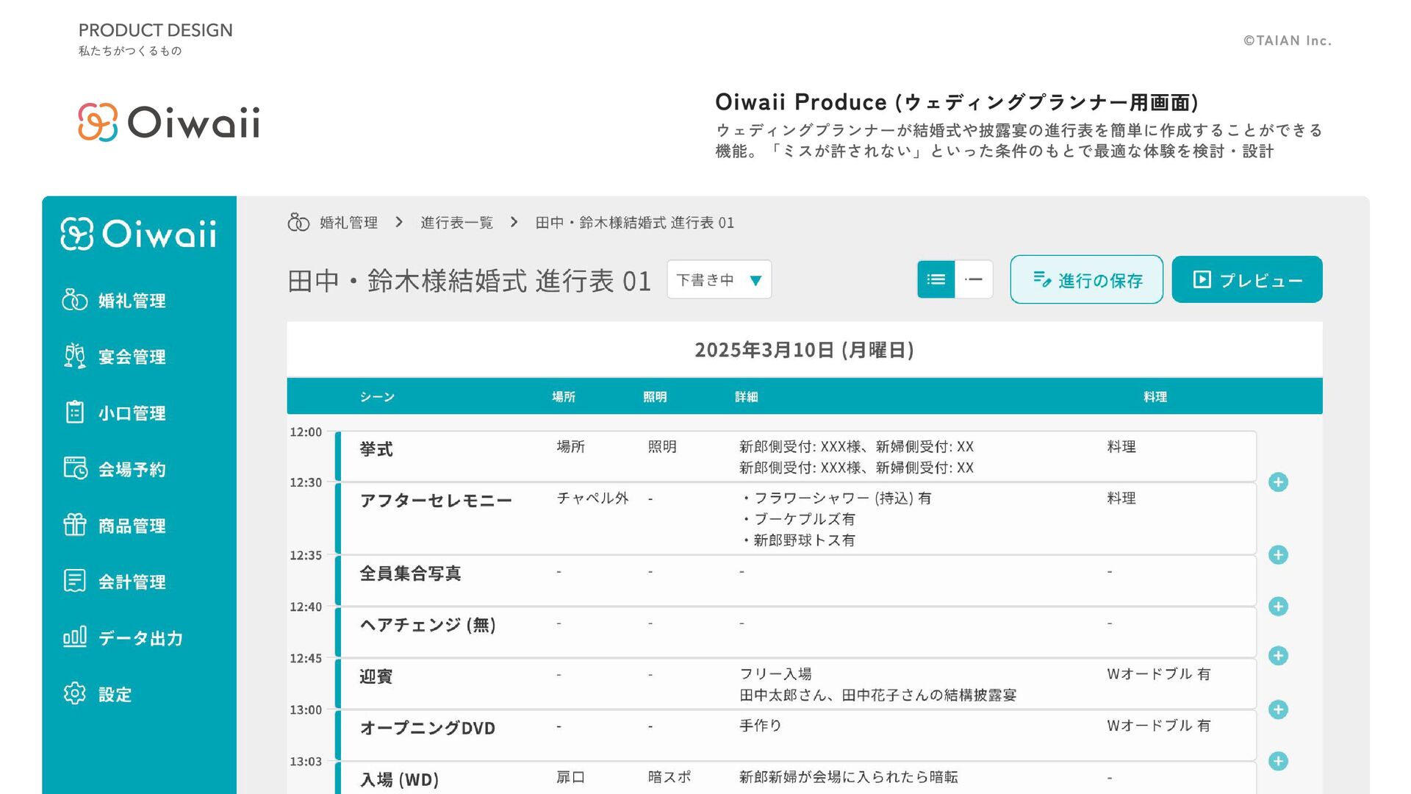Click the clipboard icon for 小口管理
This screenshot has height=794, width=1411.
75,412
